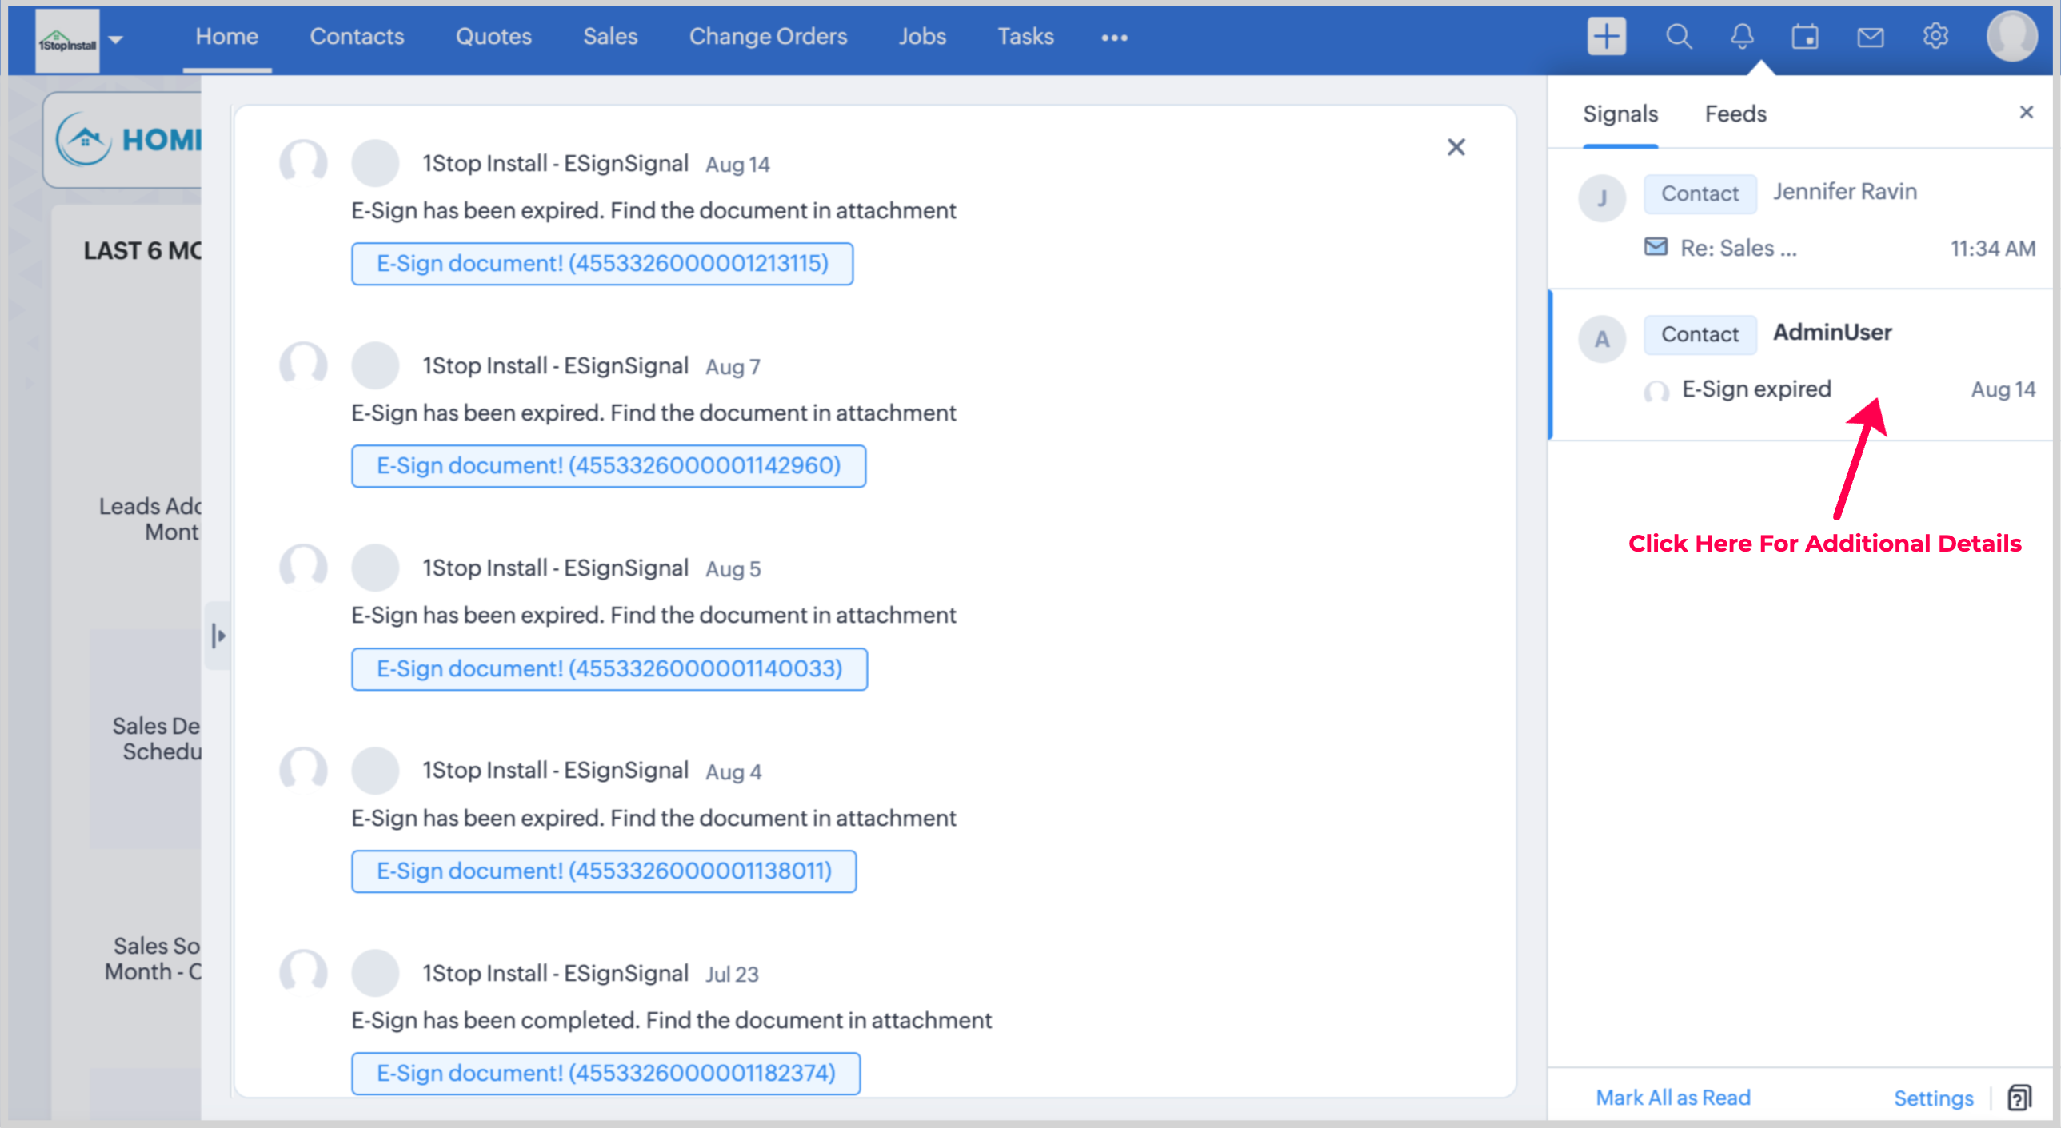Expand the 1StopInstall logo dropdown arrow
Screen dimensions: 2061x1128
[116, 38]
